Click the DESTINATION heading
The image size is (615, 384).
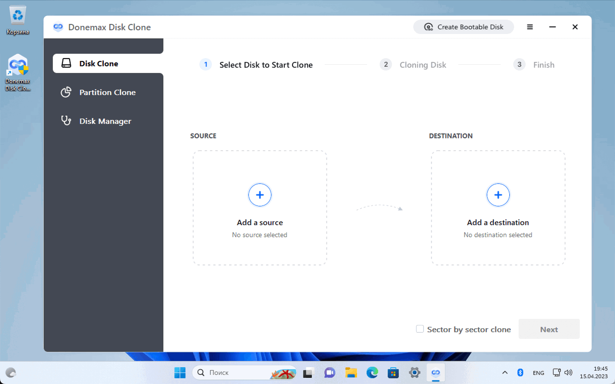(x=451, y=136)
